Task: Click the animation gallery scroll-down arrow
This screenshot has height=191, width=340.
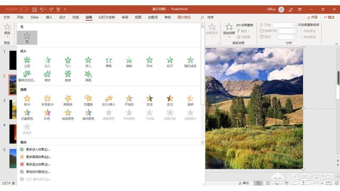Action: (202, 143)
